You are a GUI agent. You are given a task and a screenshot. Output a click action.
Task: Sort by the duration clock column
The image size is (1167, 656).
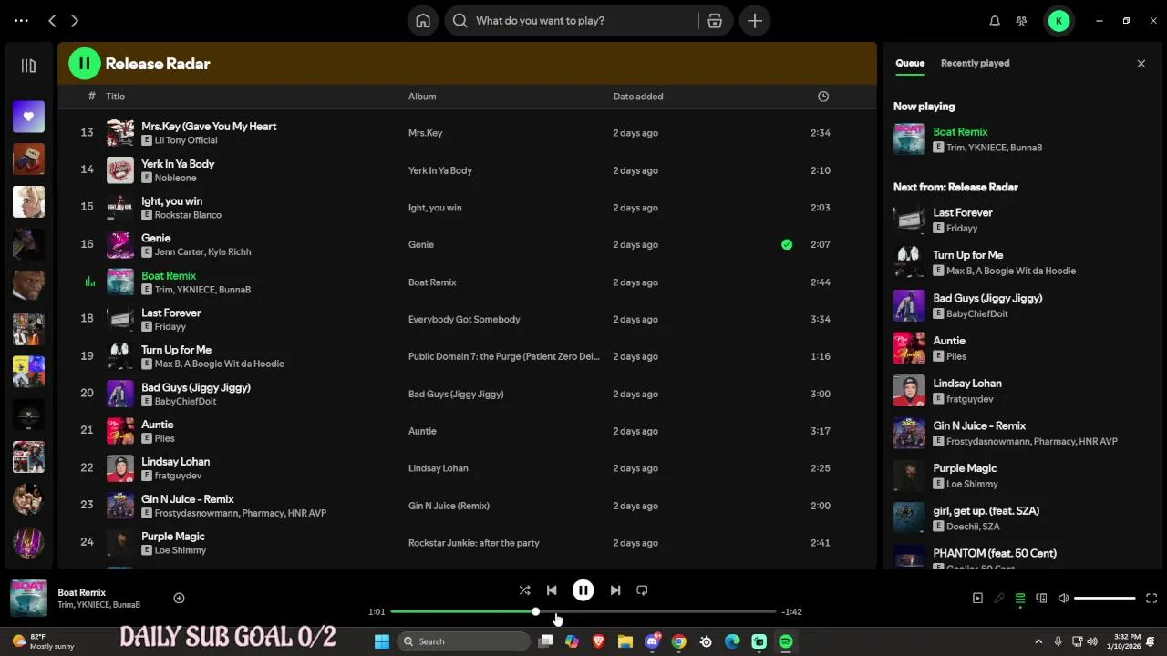(x=823, y=97)
